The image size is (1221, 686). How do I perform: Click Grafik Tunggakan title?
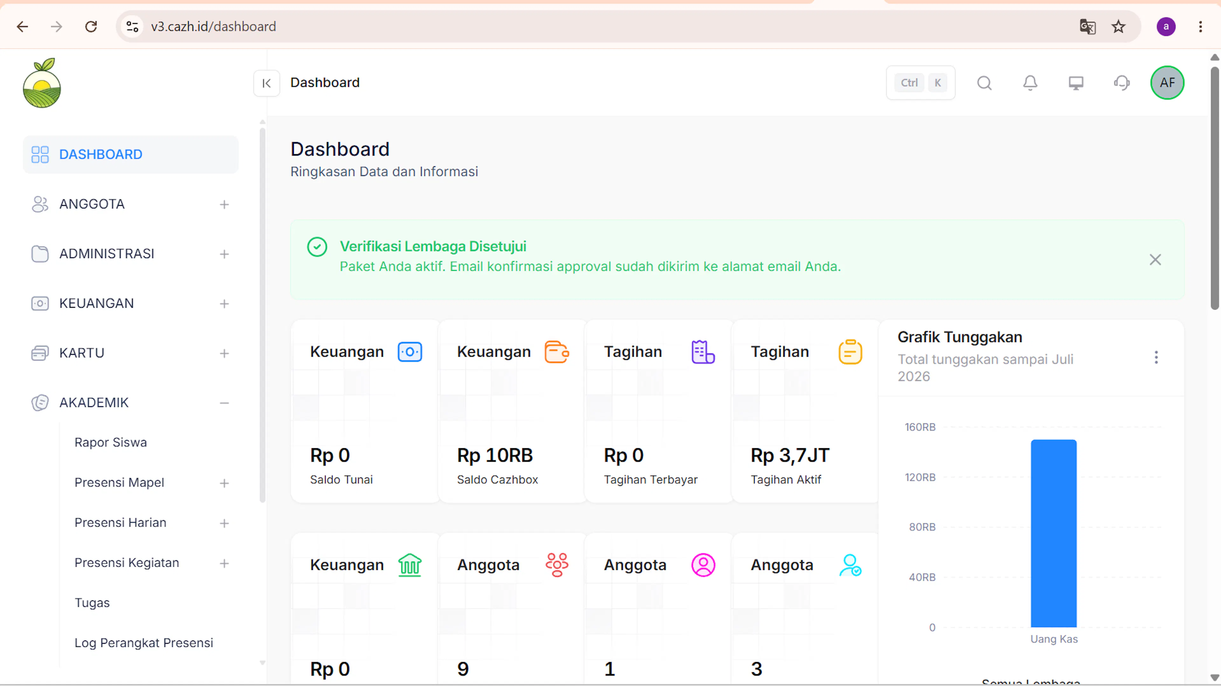(x=959, y=337)
